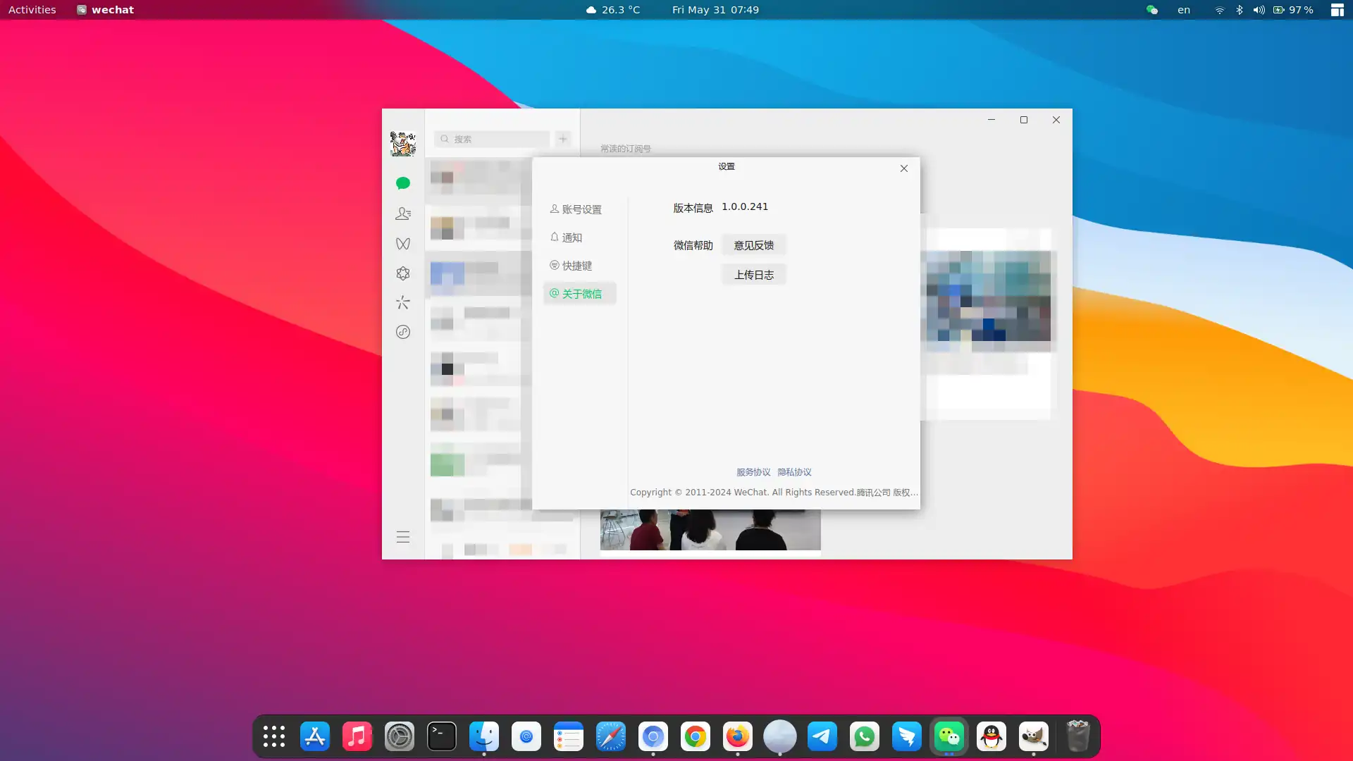Open the Favorites cube icon
Image resolution: width=1353 pixels, height=761 pixels.
403,273
